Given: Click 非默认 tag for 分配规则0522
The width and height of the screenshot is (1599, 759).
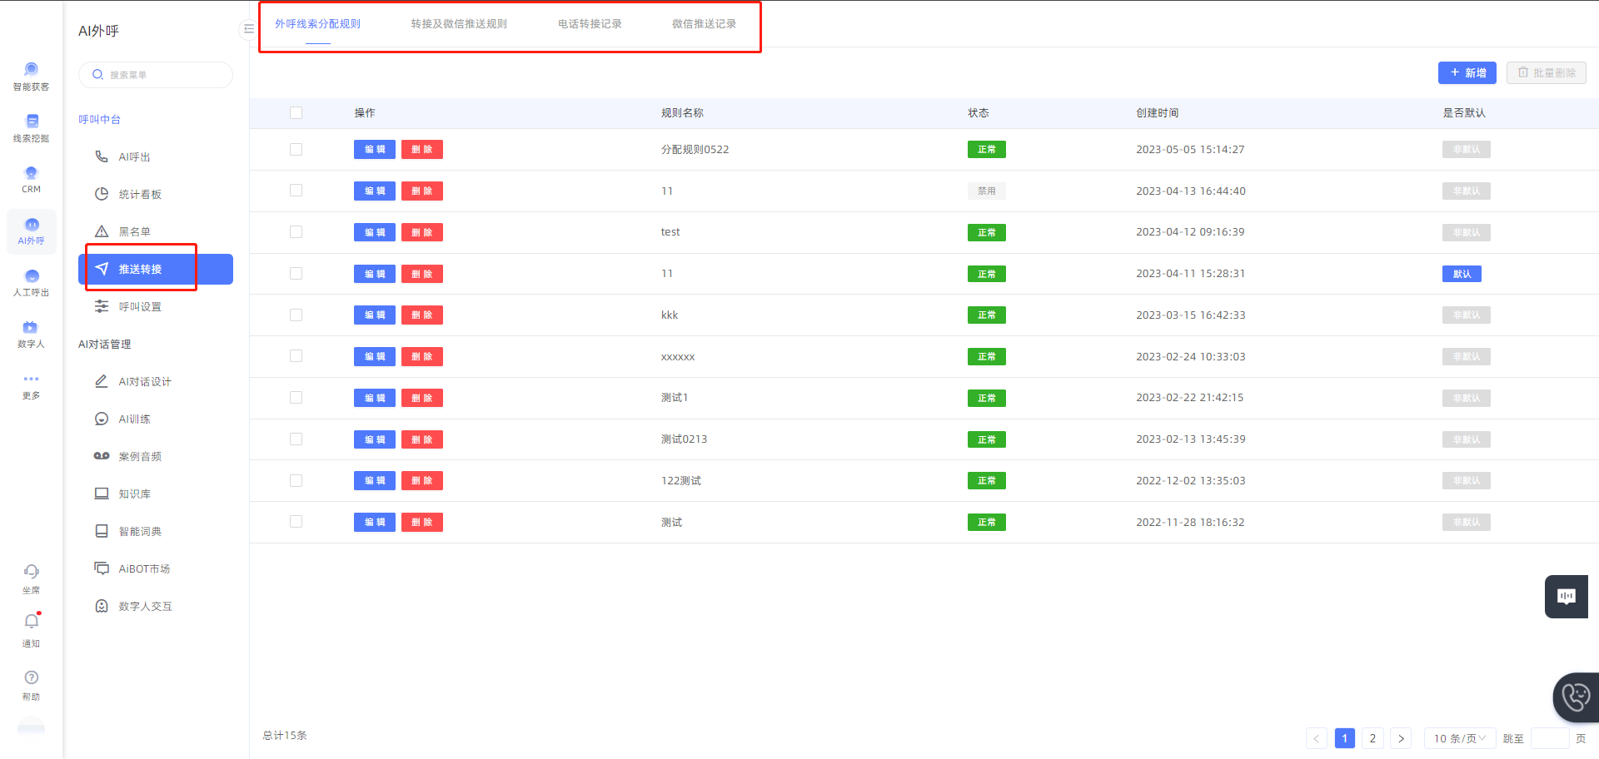Looking at the screenshot, I should 1467,150.
